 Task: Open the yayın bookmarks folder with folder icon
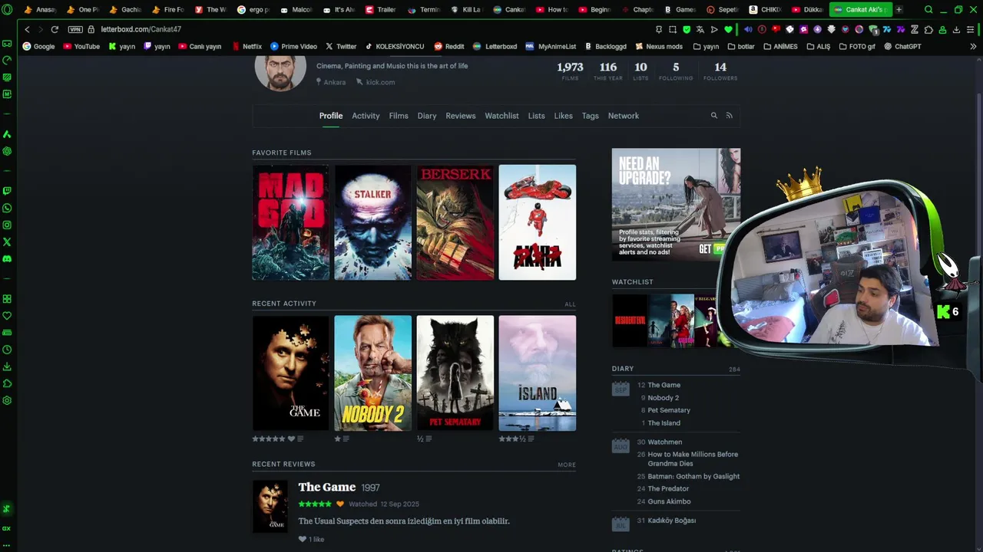tap(706, 46)
